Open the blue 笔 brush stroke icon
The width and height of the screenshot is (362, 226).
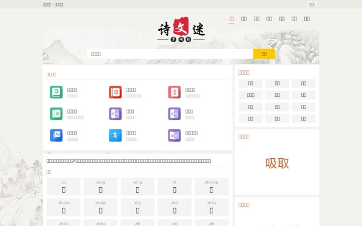pos(116,135)
